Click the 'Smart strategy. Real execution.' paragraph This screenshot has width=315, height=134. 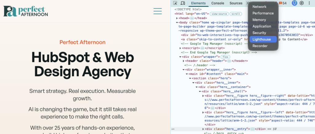82,95
